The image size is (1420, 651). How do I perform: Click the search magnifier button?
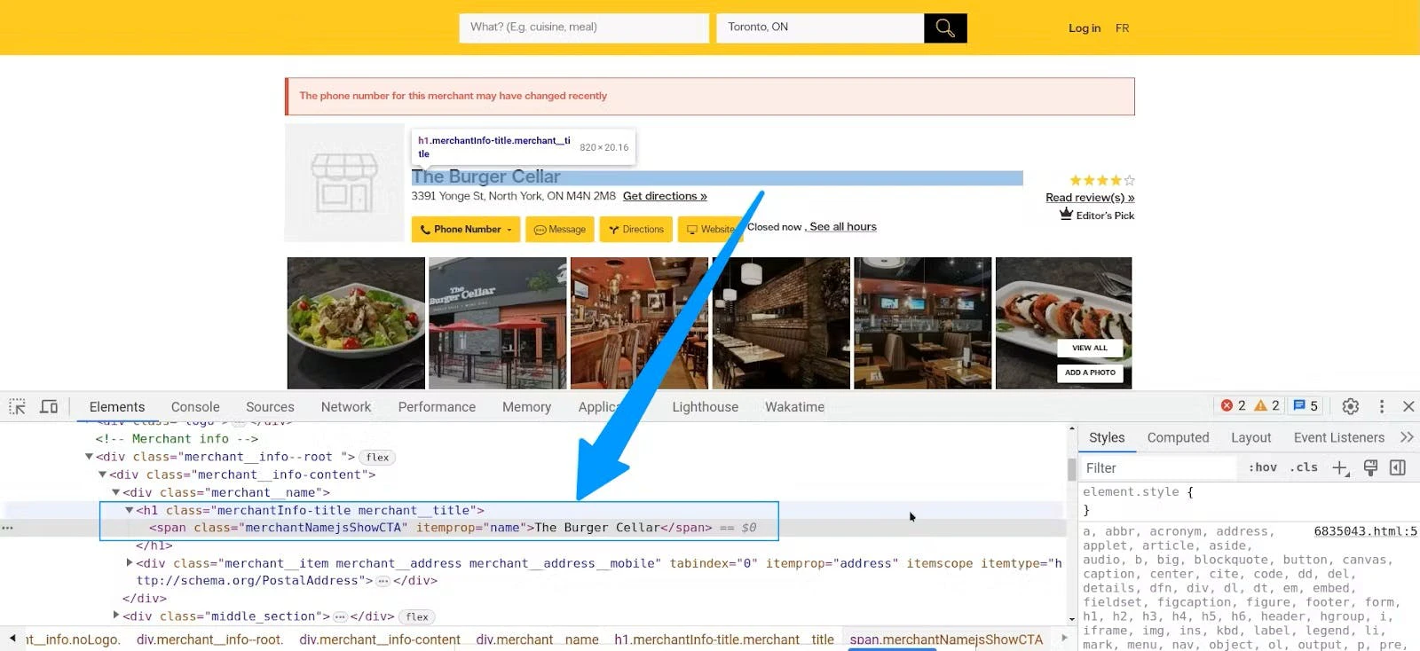[x=945, y=28]
